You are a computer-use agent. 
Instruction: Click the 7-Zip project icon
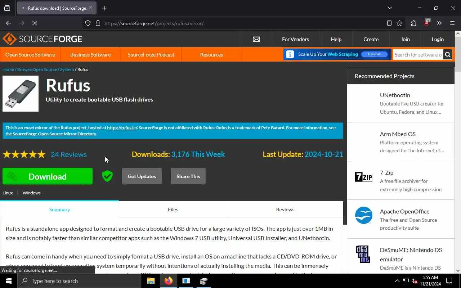click(363, 177)
